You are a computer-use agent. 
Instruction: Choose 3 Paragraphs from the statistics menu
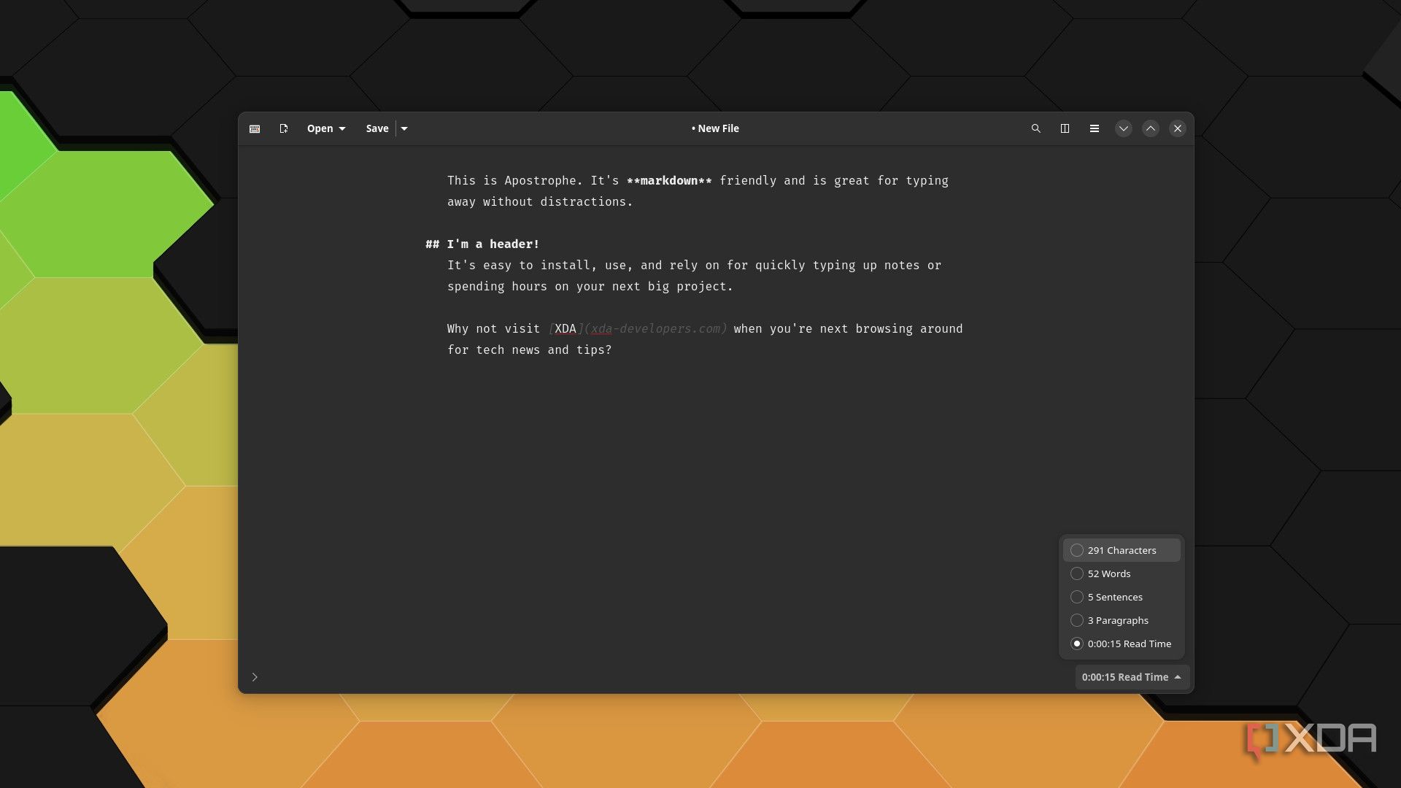pyautogui.click(x=1117, y=620)
